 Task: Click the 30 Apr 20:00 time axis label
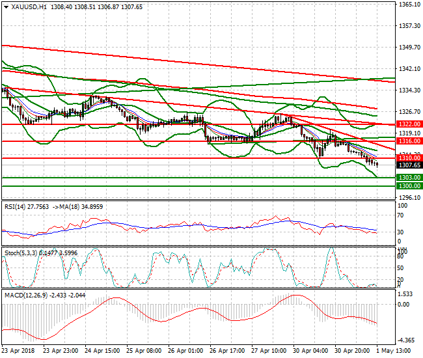[x=352, y=351]
